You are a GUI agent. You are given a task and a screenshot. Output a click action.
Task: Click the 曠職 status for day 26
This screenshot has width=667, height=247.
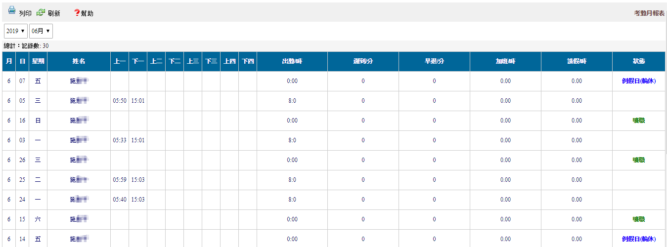coord(638,160)
